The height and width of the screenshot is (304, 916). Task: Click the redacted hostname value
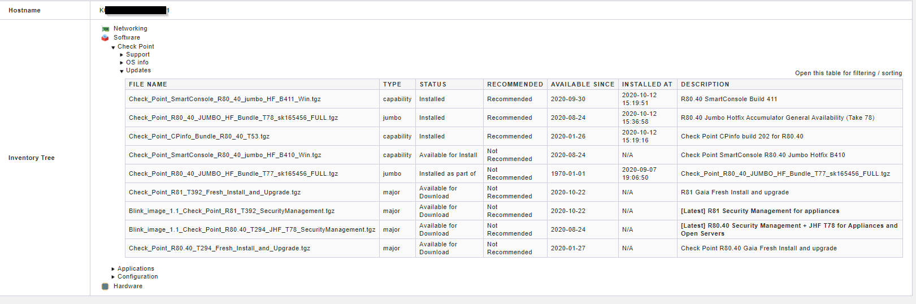pos(136,10)
